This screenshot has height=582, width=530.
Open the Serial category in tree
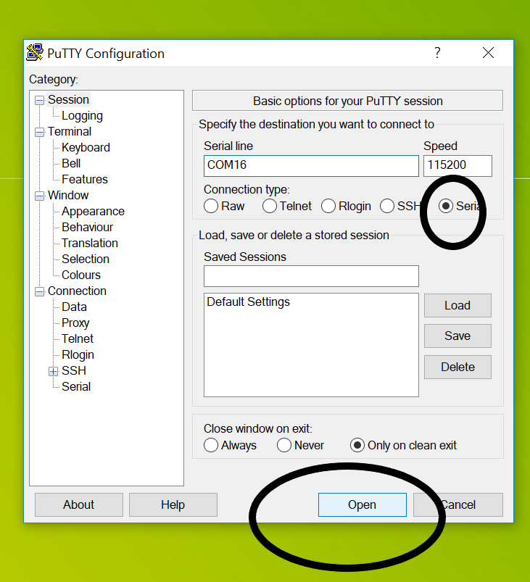76,387
